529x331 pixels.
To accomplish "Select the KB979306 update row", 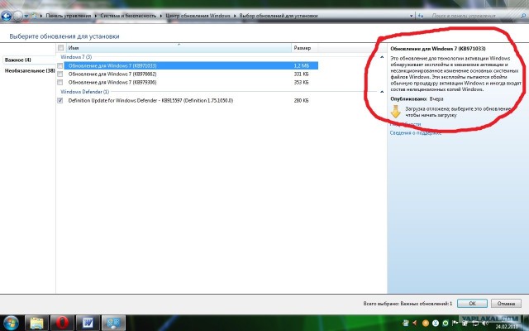I will point(191,83).
